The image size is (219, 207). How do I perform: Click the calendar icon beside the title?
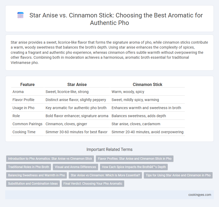(21, 15)
